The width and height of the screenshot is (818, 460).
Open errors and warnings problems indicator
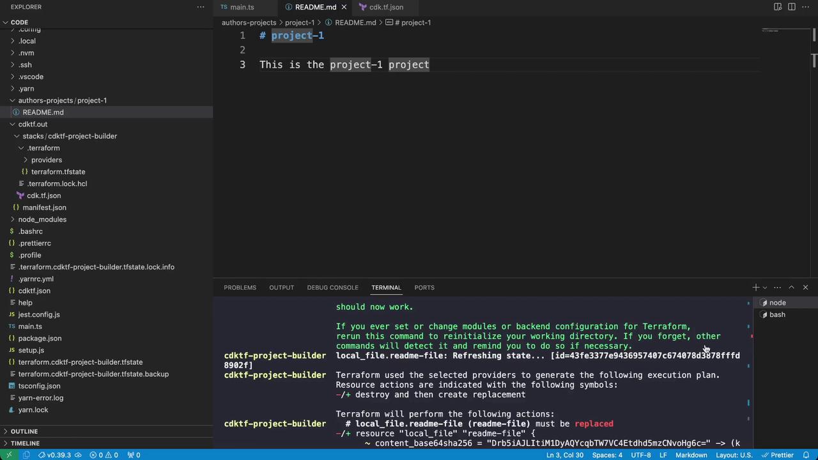(x=104, y=455)
